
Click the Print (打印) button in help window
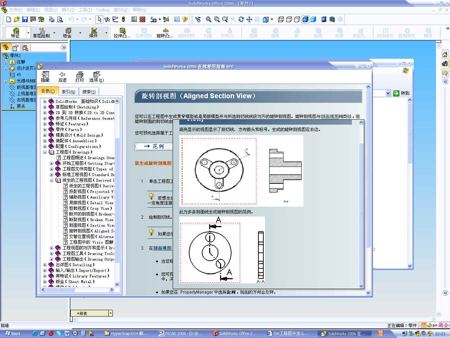[80, 77]
